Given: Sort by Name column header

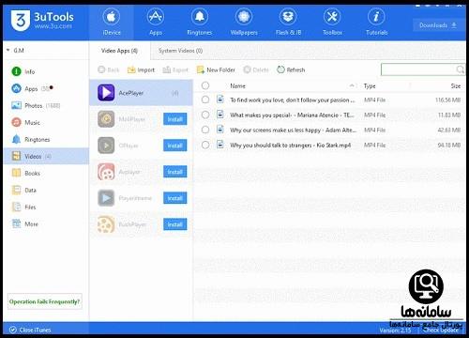Looking at the screenshot, I should coord(237,85).
